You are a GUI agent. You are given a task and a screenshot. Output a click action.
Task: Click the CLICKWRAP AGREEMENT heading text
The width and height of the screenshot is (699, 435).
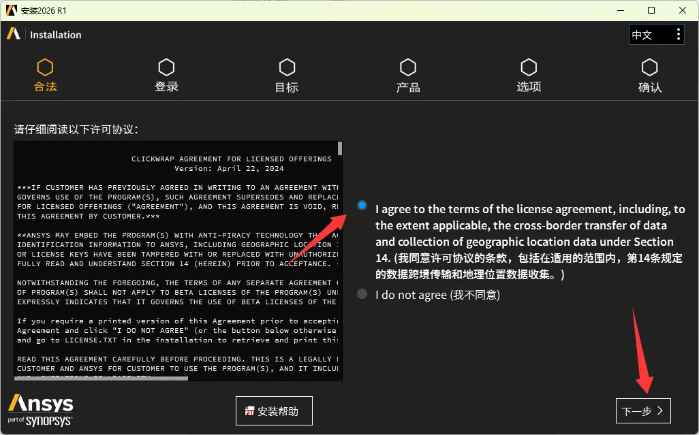coord(232,159)
